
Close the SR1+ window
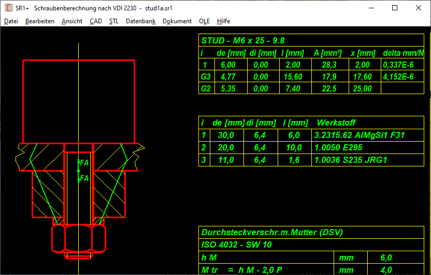pyautogui.click(x=419, y=8)
